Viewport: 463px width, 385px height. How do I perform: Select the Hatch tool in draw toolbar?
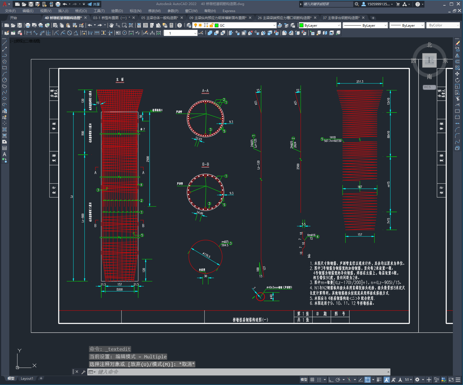click(5, 129)
